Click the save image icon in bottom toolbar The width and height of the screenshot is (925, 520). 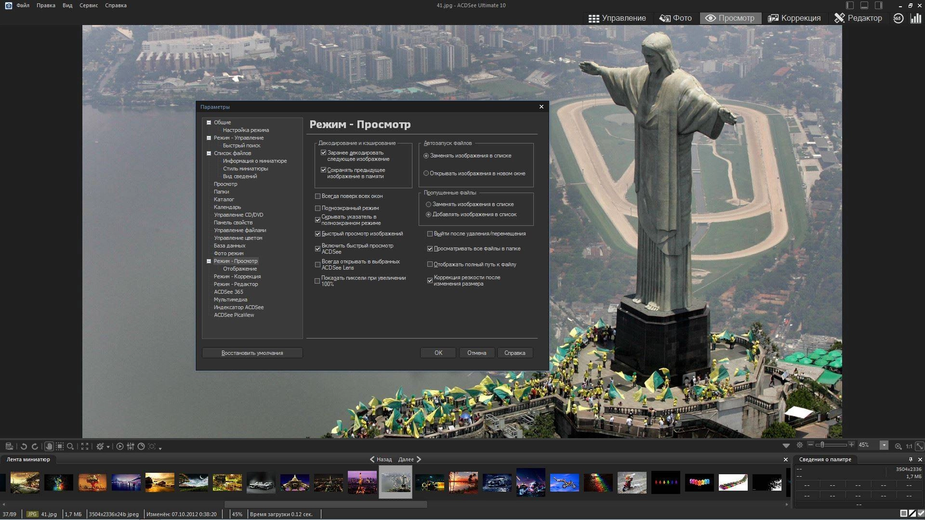point(9,446)
